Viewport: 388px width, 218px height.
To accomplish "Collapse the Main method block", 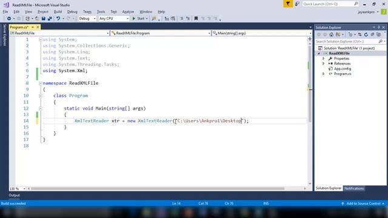I will [x=41, y=108].
